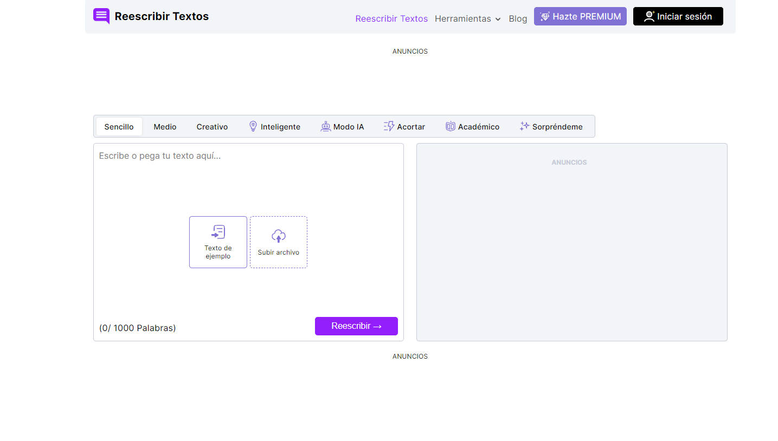The image size is (778, 441).
Task: Activate the Creativo rewriting mode
Action: pyautogui.click(x=212, y=126)
